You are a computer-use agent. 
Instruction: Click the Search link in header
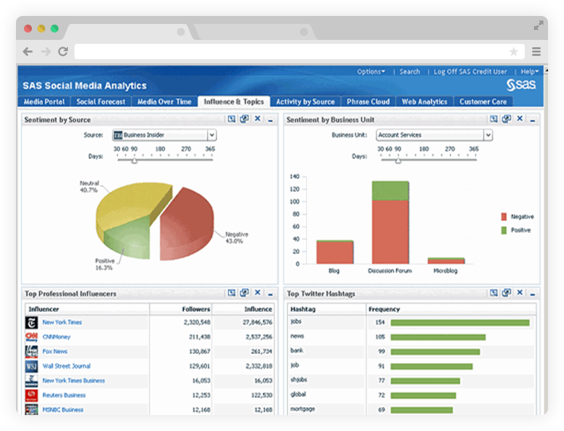click(x=410, y=72)
